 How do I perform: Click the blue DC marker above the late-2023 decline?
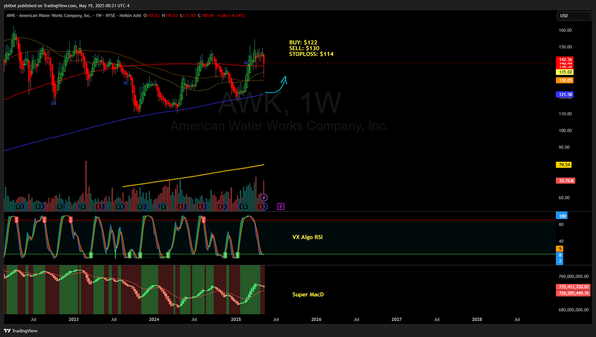tap(126, 83)
